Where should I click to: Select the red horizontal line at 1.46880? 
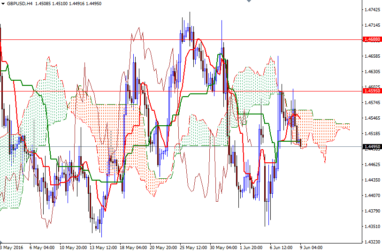[141, 40]
